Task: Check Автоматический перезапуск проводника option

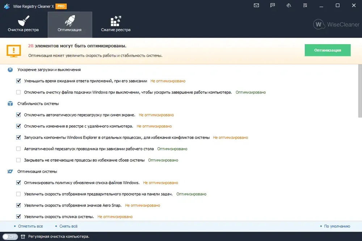Action: tap(18, 149)
